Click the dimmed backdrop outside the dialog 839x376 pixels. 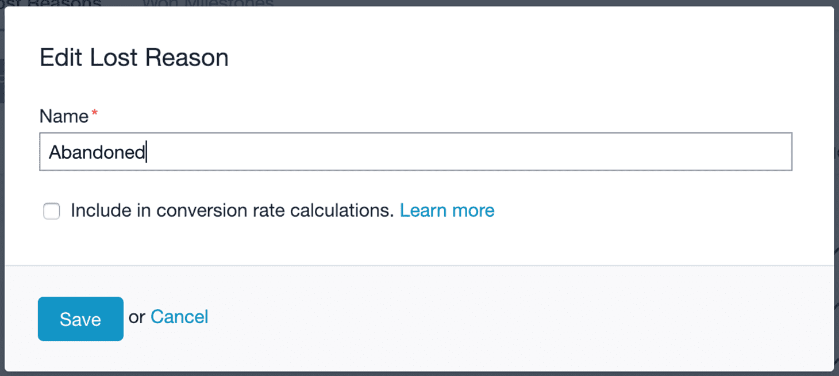836,172
